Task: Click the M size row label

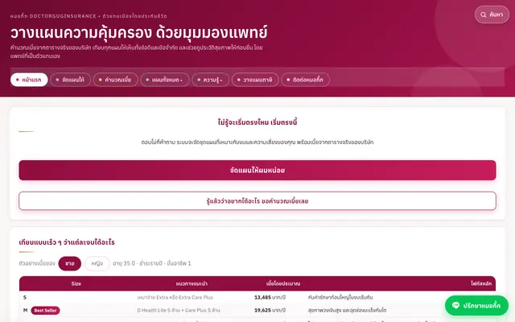Action: pyautogui.click(x=25, y=310)
